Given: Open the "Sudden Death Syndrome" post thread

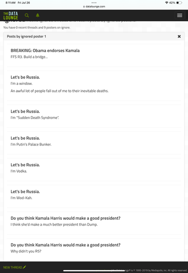Looking at the screenshot, I should [x=25, y=111].
